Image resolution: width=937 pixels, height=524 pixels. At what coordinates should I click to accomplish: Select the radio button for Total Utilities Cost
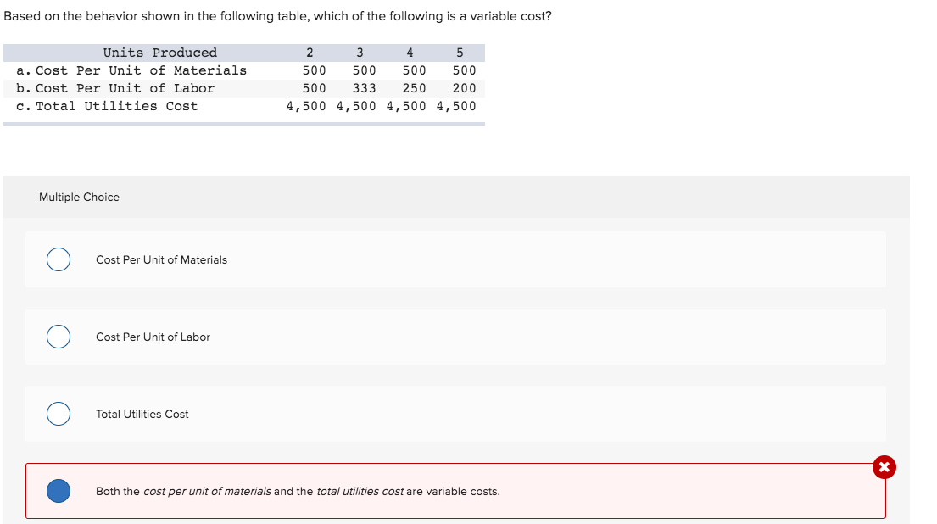pyautogui.click(x=58, y=414)
